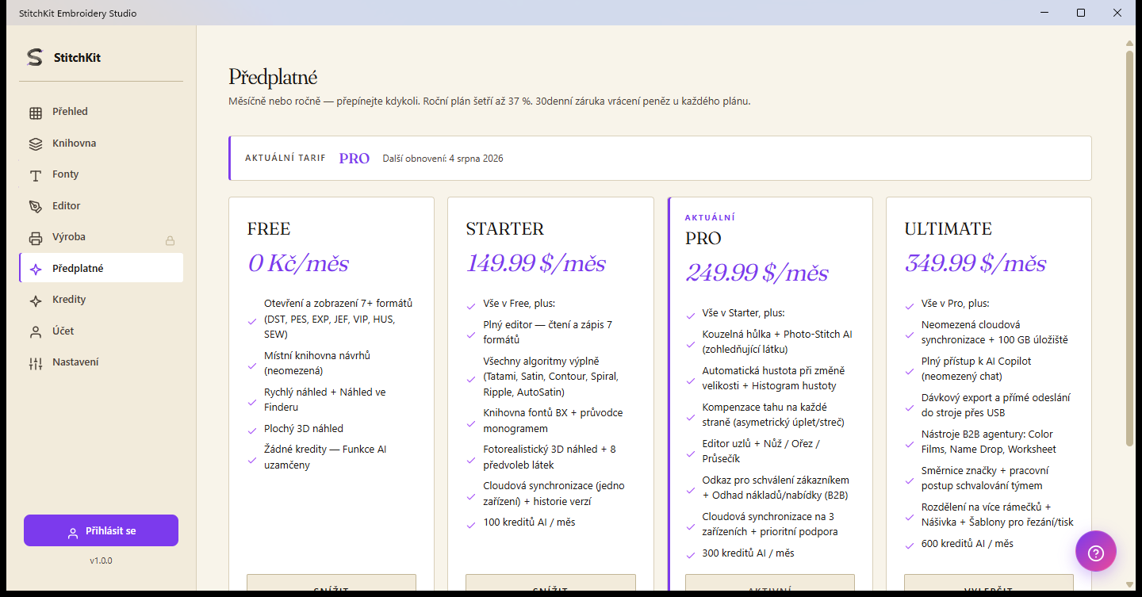The height and width of the screenshot is (597, 1142).
Task: Open help via the round question mark button
Action: coord(1096,551)
